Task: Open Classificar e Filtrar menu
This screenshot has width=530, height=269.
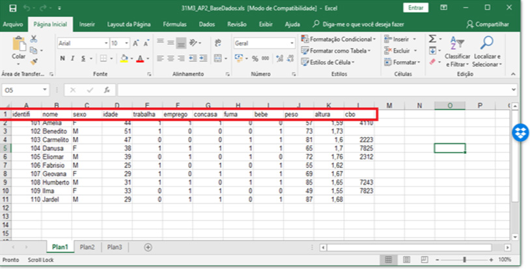Action: 457,51
